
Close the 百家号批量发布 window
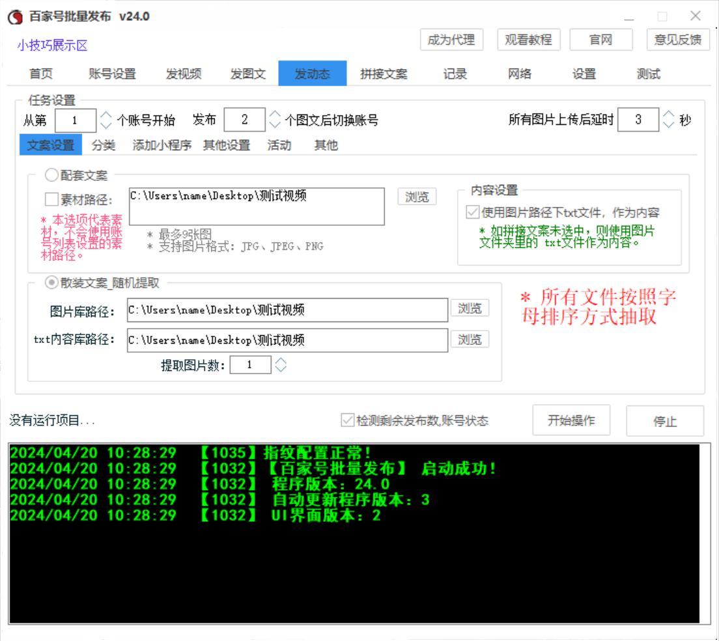(695, 16)
